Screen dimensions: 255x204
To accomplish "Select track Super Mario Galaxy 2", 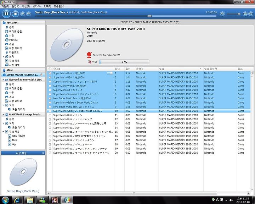I will point(149,111).
